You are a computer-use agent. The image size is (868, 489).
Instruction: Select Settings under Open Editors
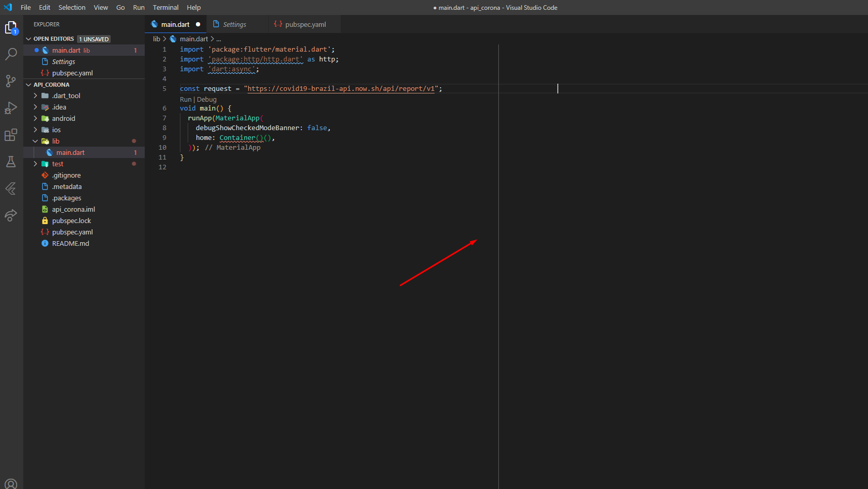(84, 61)
